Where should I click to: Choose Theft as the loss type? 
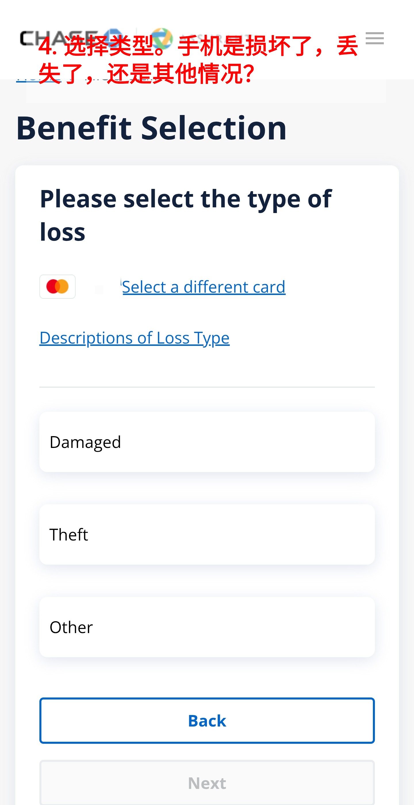pyautogui.click(x=207, y=534)
